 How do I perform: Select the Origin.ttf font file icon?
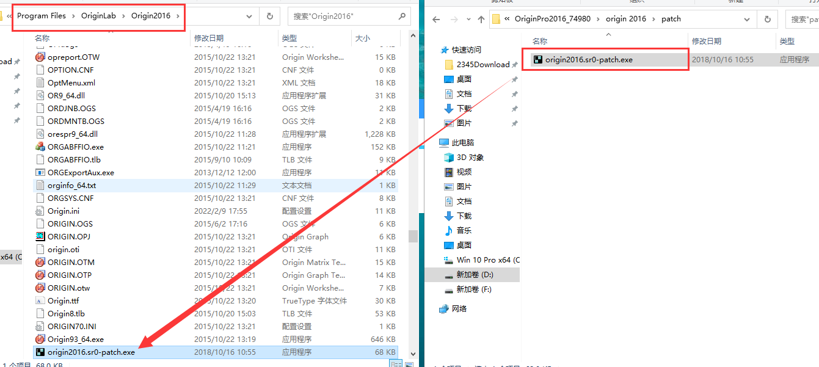click(40, 300)
